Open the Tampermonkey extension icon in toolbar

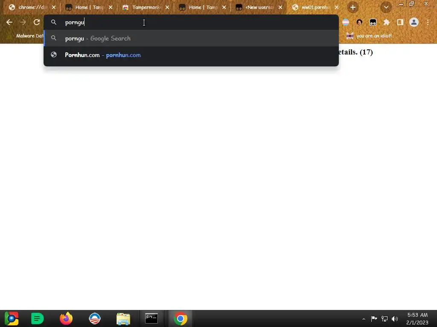point(373,22)
